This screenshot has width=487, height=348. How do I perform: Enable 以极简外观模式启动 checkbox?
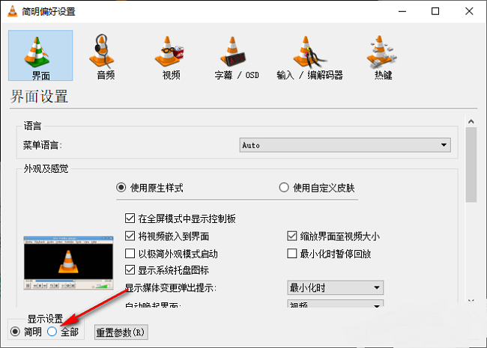pyautogui.click(x=130, y=254)
